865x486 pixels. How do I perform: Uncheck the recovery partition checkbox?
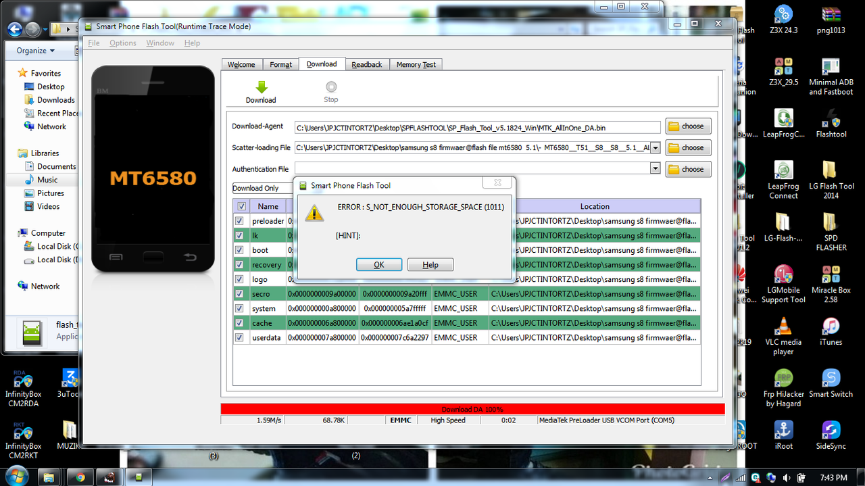point(239,264)
